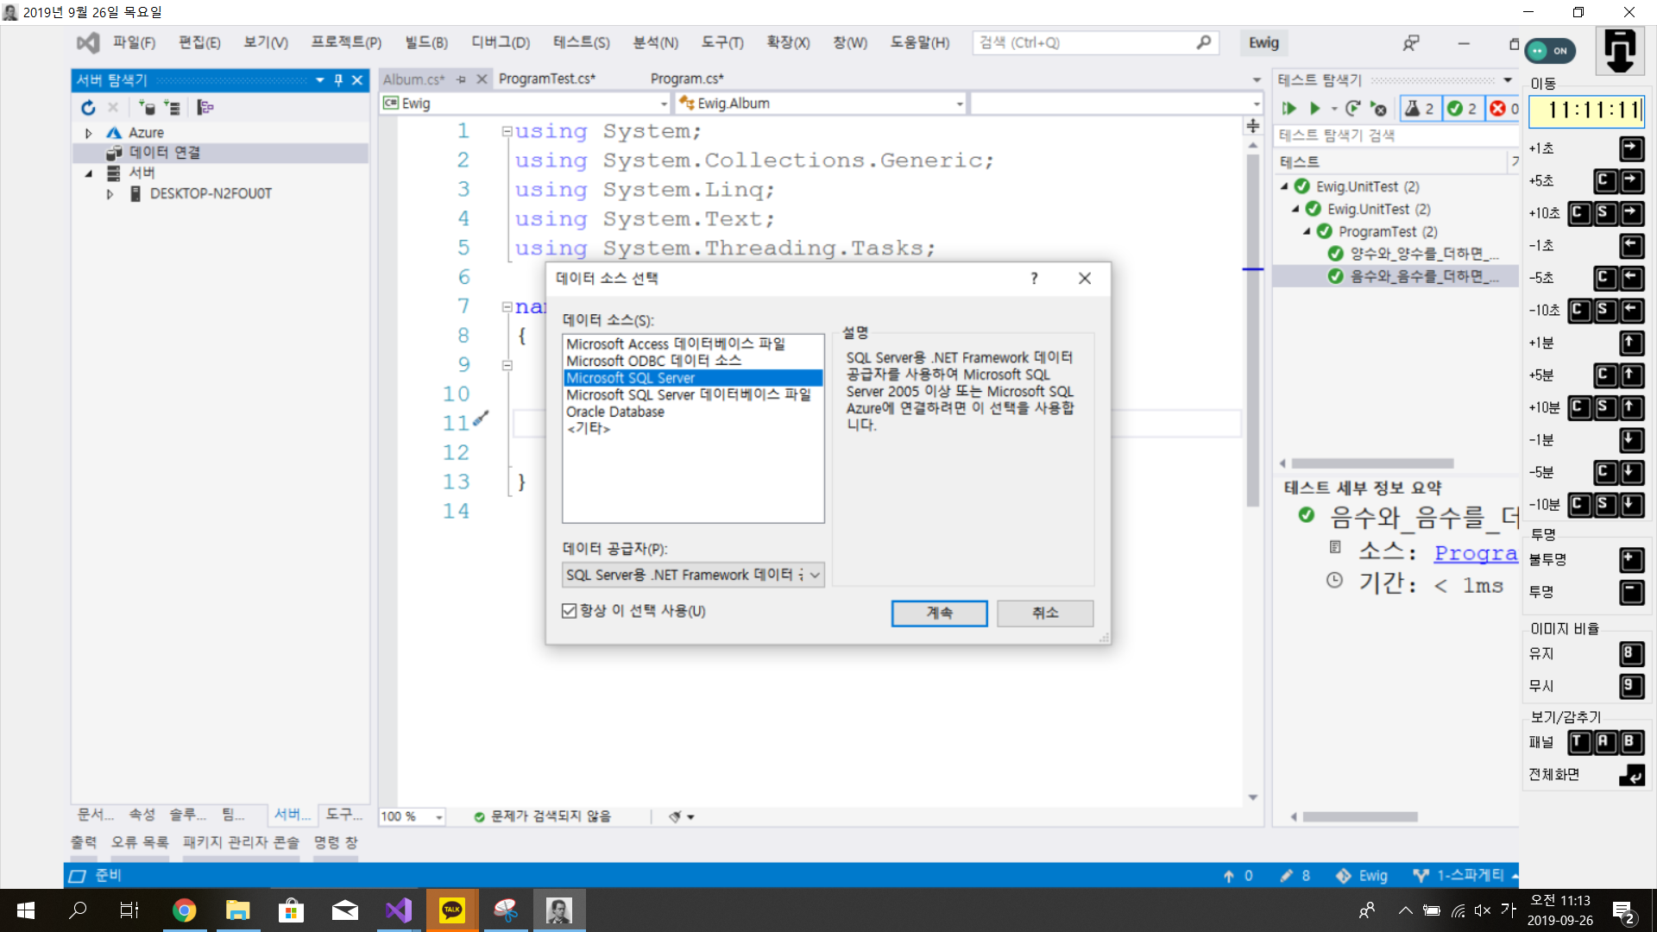Switch to the ProgramTest.cs tab
The image size is (1657, 932).
[x=546, y=79]
